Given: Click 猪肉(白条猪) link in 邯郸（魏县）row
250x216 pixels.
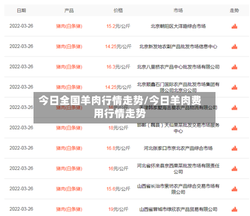Looking at the screenshot, I should (x=69, y=128).
